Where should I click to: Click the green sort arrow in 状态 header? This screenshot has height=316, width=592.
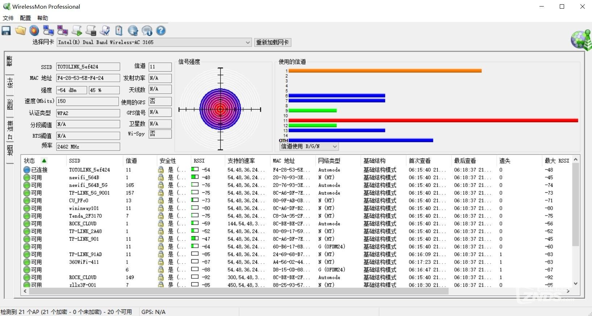pos(44,161)
